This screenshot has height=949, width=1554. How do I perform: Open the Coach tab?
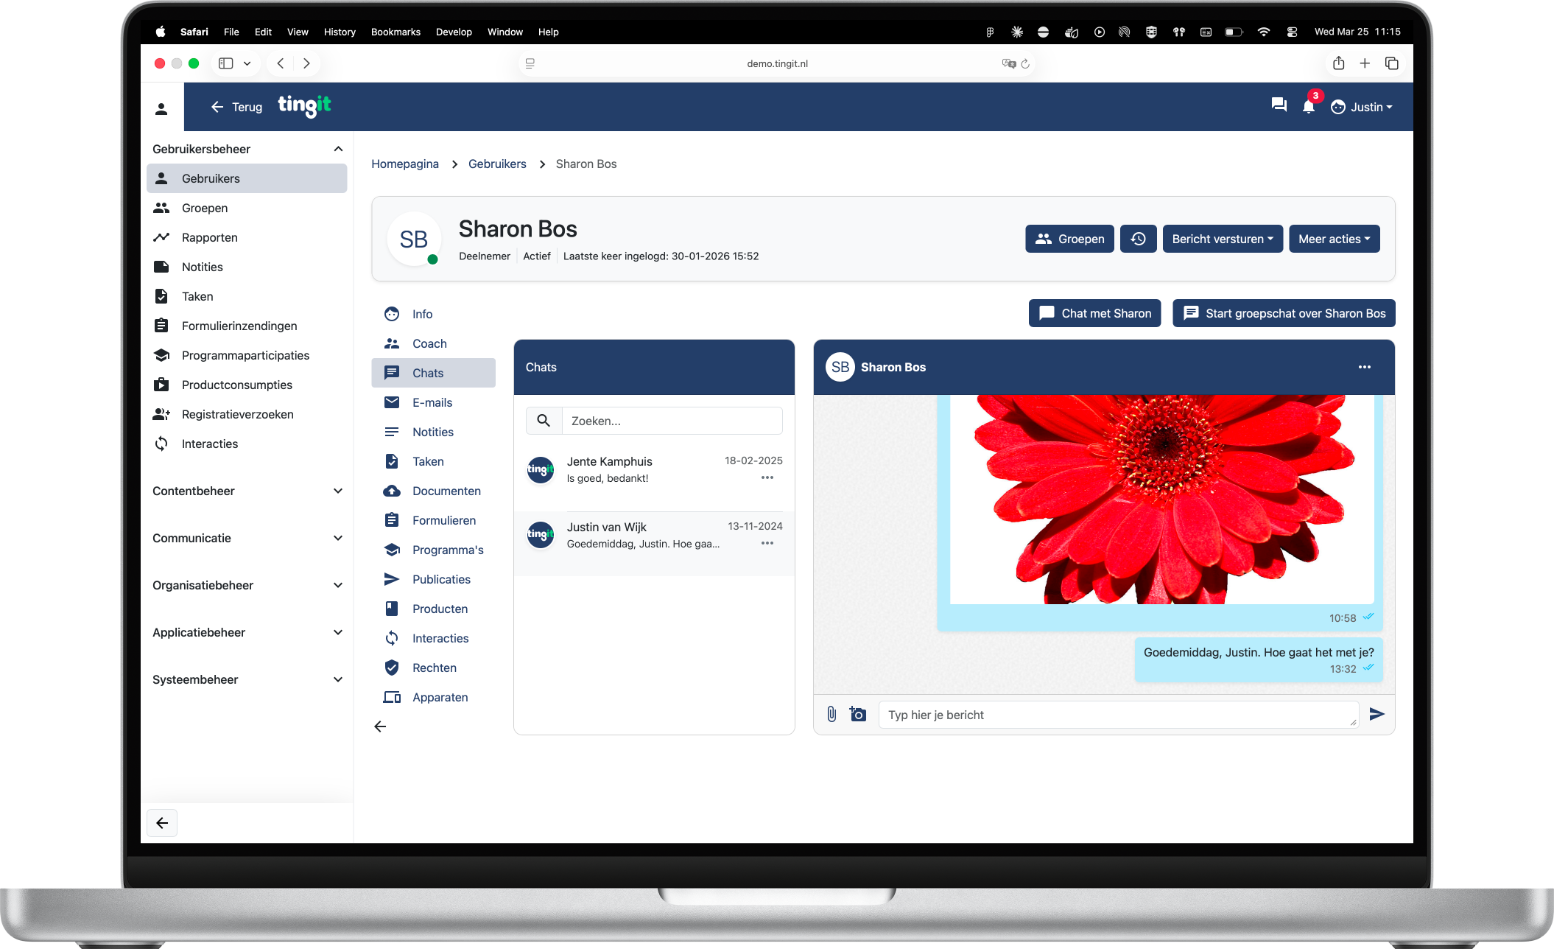click(434, 343)
